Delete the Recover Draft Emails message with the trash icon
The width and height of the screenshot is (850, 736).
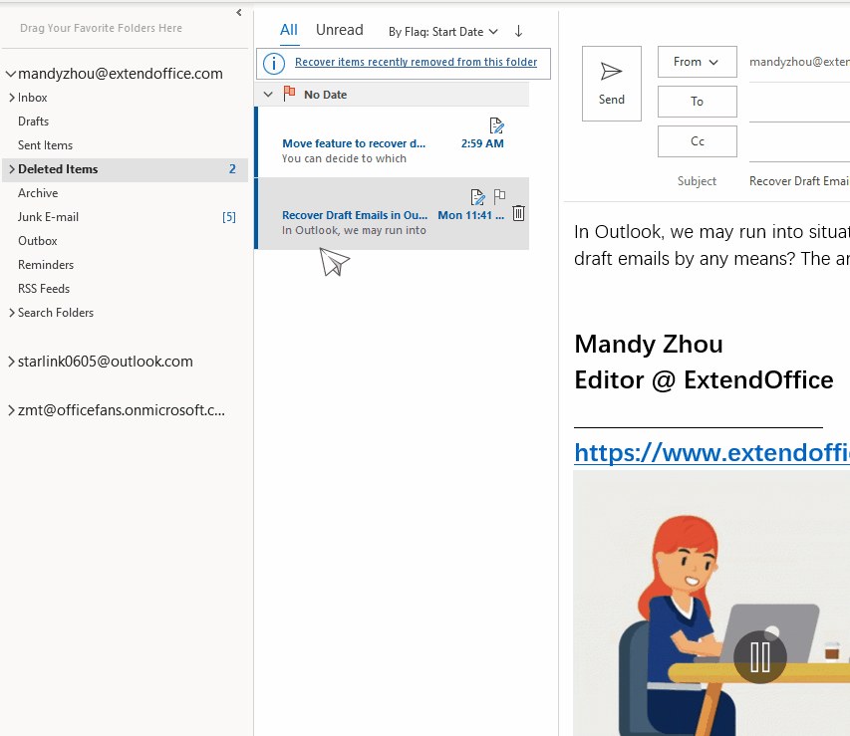pyautogui.click(x=518, y=213)
